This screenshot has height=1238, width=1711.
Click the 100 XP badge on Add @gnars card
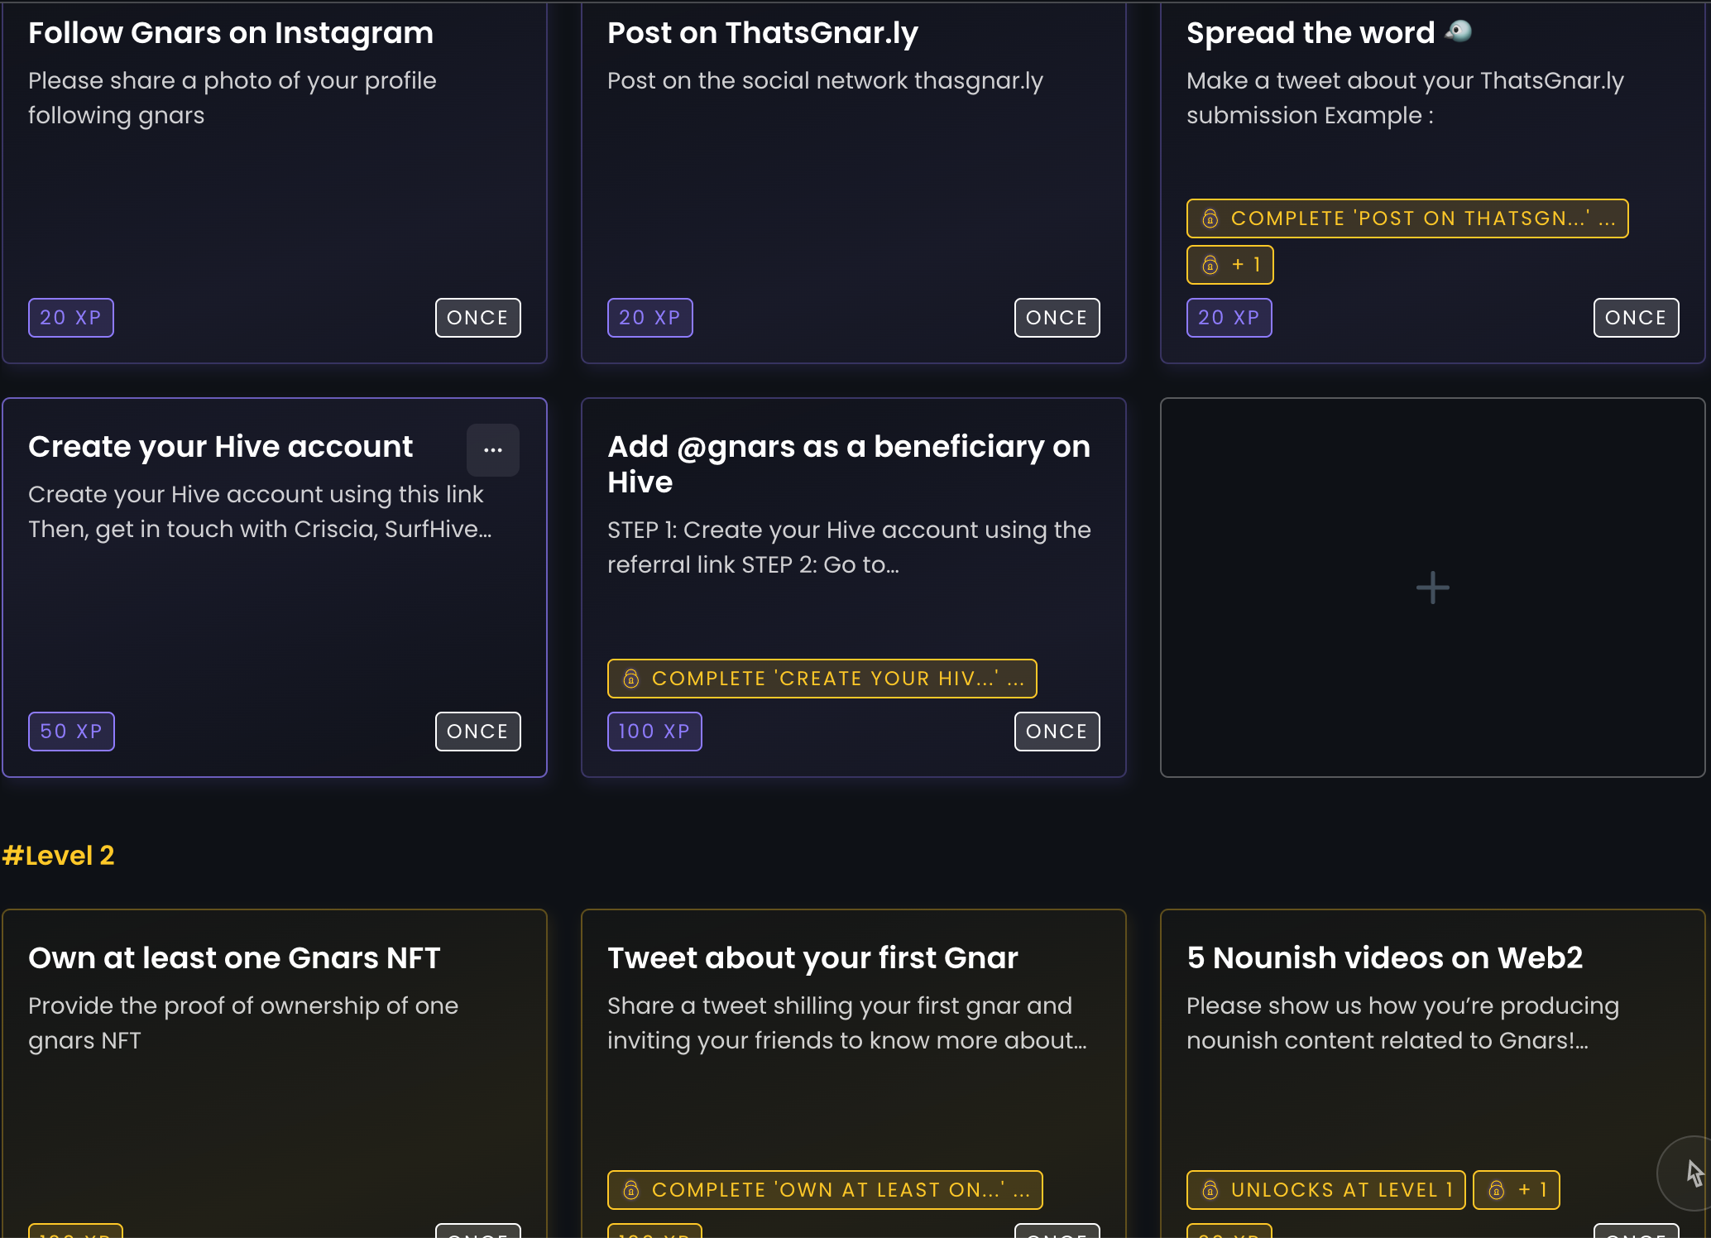[654, 732]
